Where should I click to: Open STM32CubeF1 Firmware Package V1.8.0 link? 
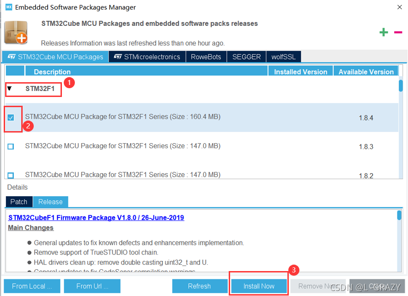point(96,217)
